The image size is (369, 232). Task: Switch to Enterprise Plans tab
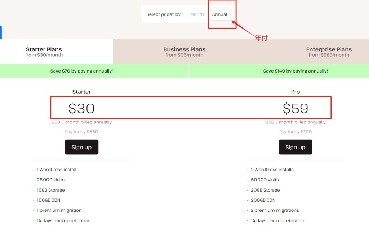[329, 51]
